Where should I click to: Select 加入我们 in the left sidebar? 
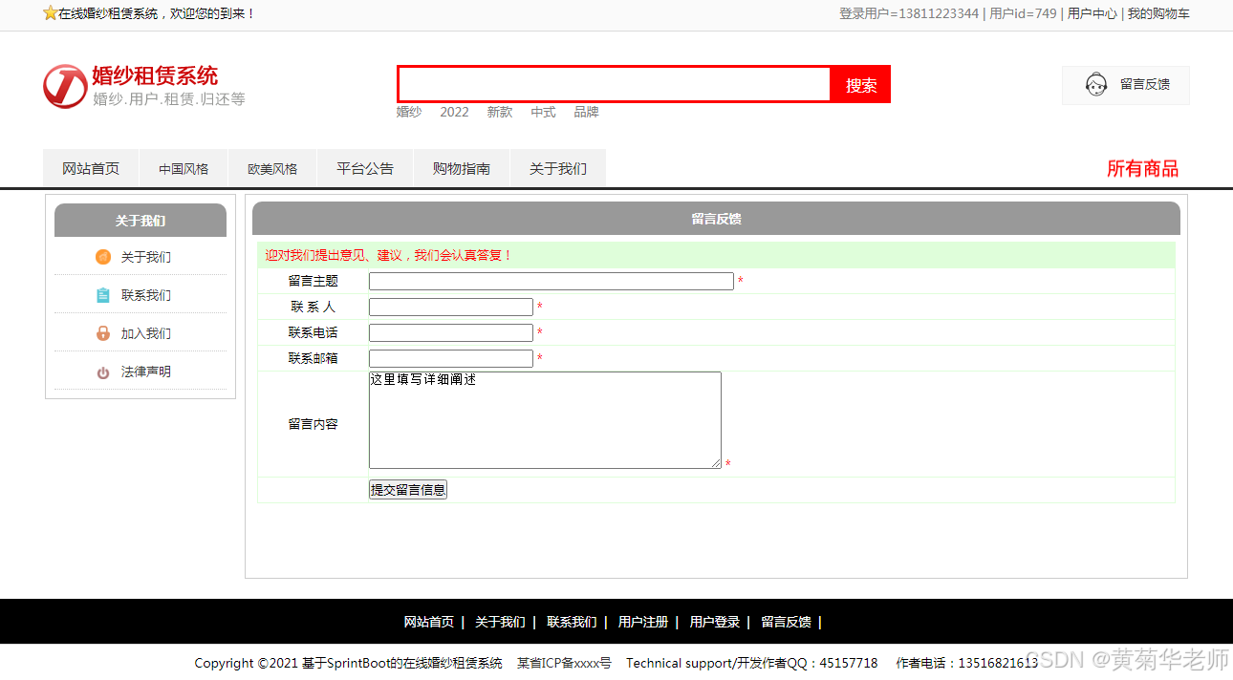(x=145, y=333)
